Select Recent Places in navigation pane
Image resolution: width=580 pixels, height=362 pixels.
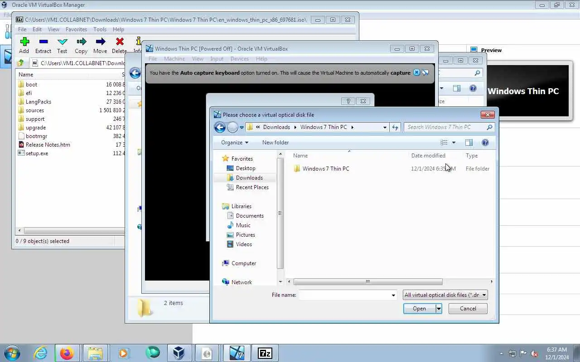pos(252,187)
